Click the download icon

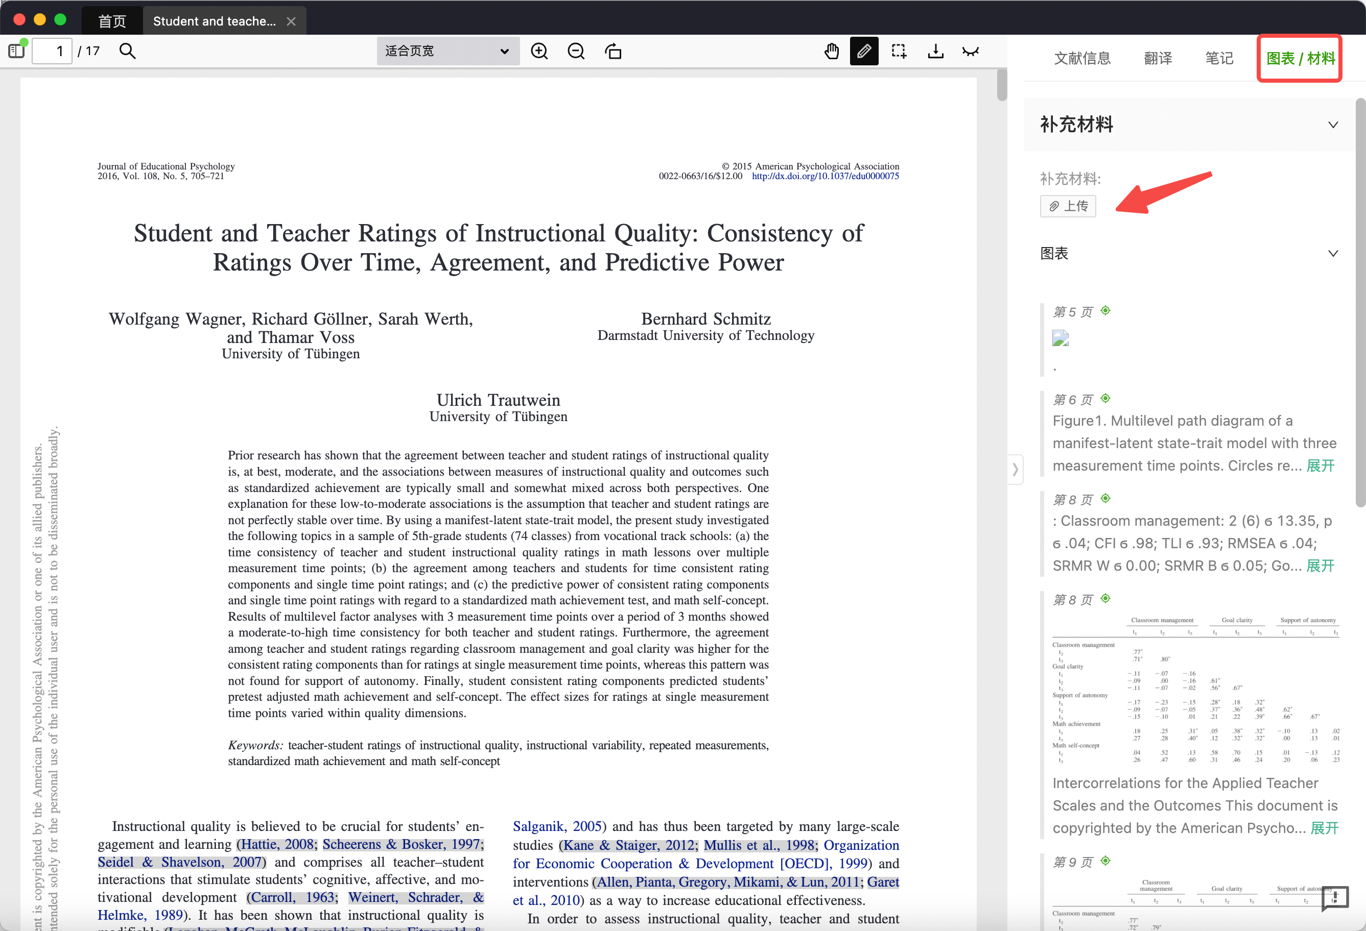click(935, 51)
